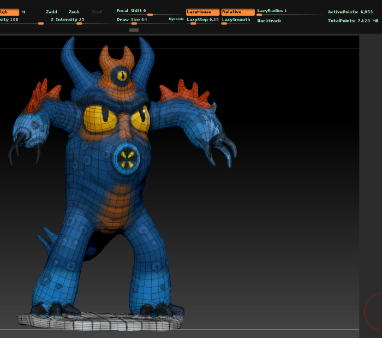Click the LazyStep slider
The image size is (382, 338).
tap(203, 20)
